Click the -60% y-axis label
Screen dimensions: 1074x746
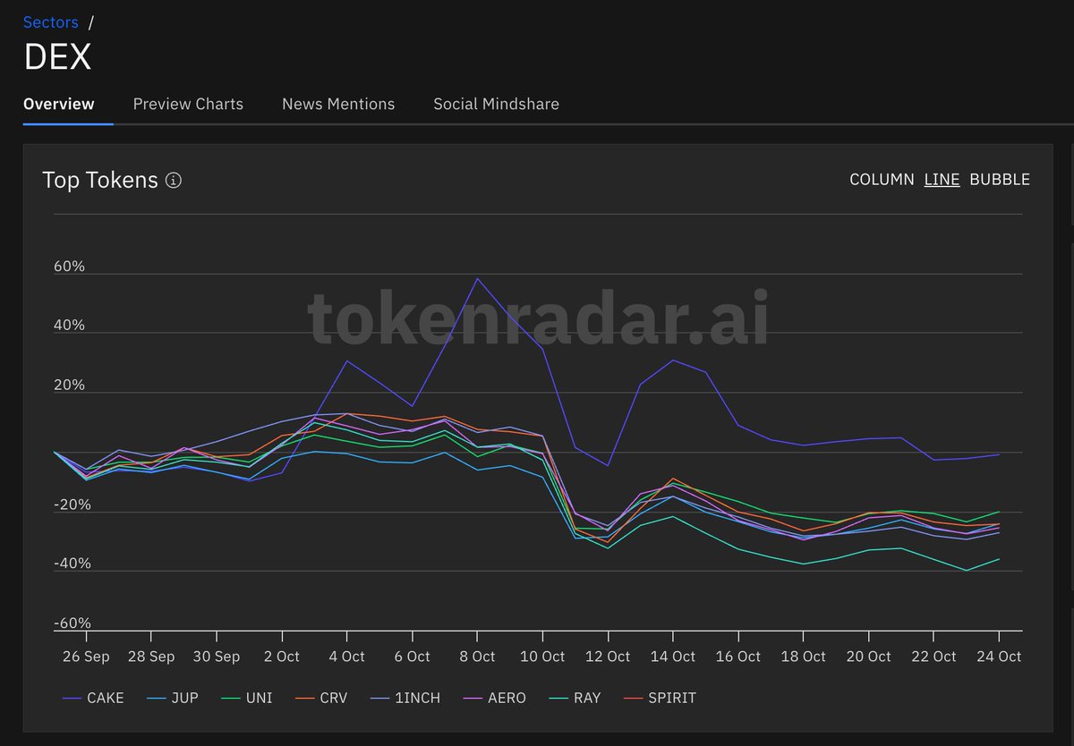click(x=72, y=623)
